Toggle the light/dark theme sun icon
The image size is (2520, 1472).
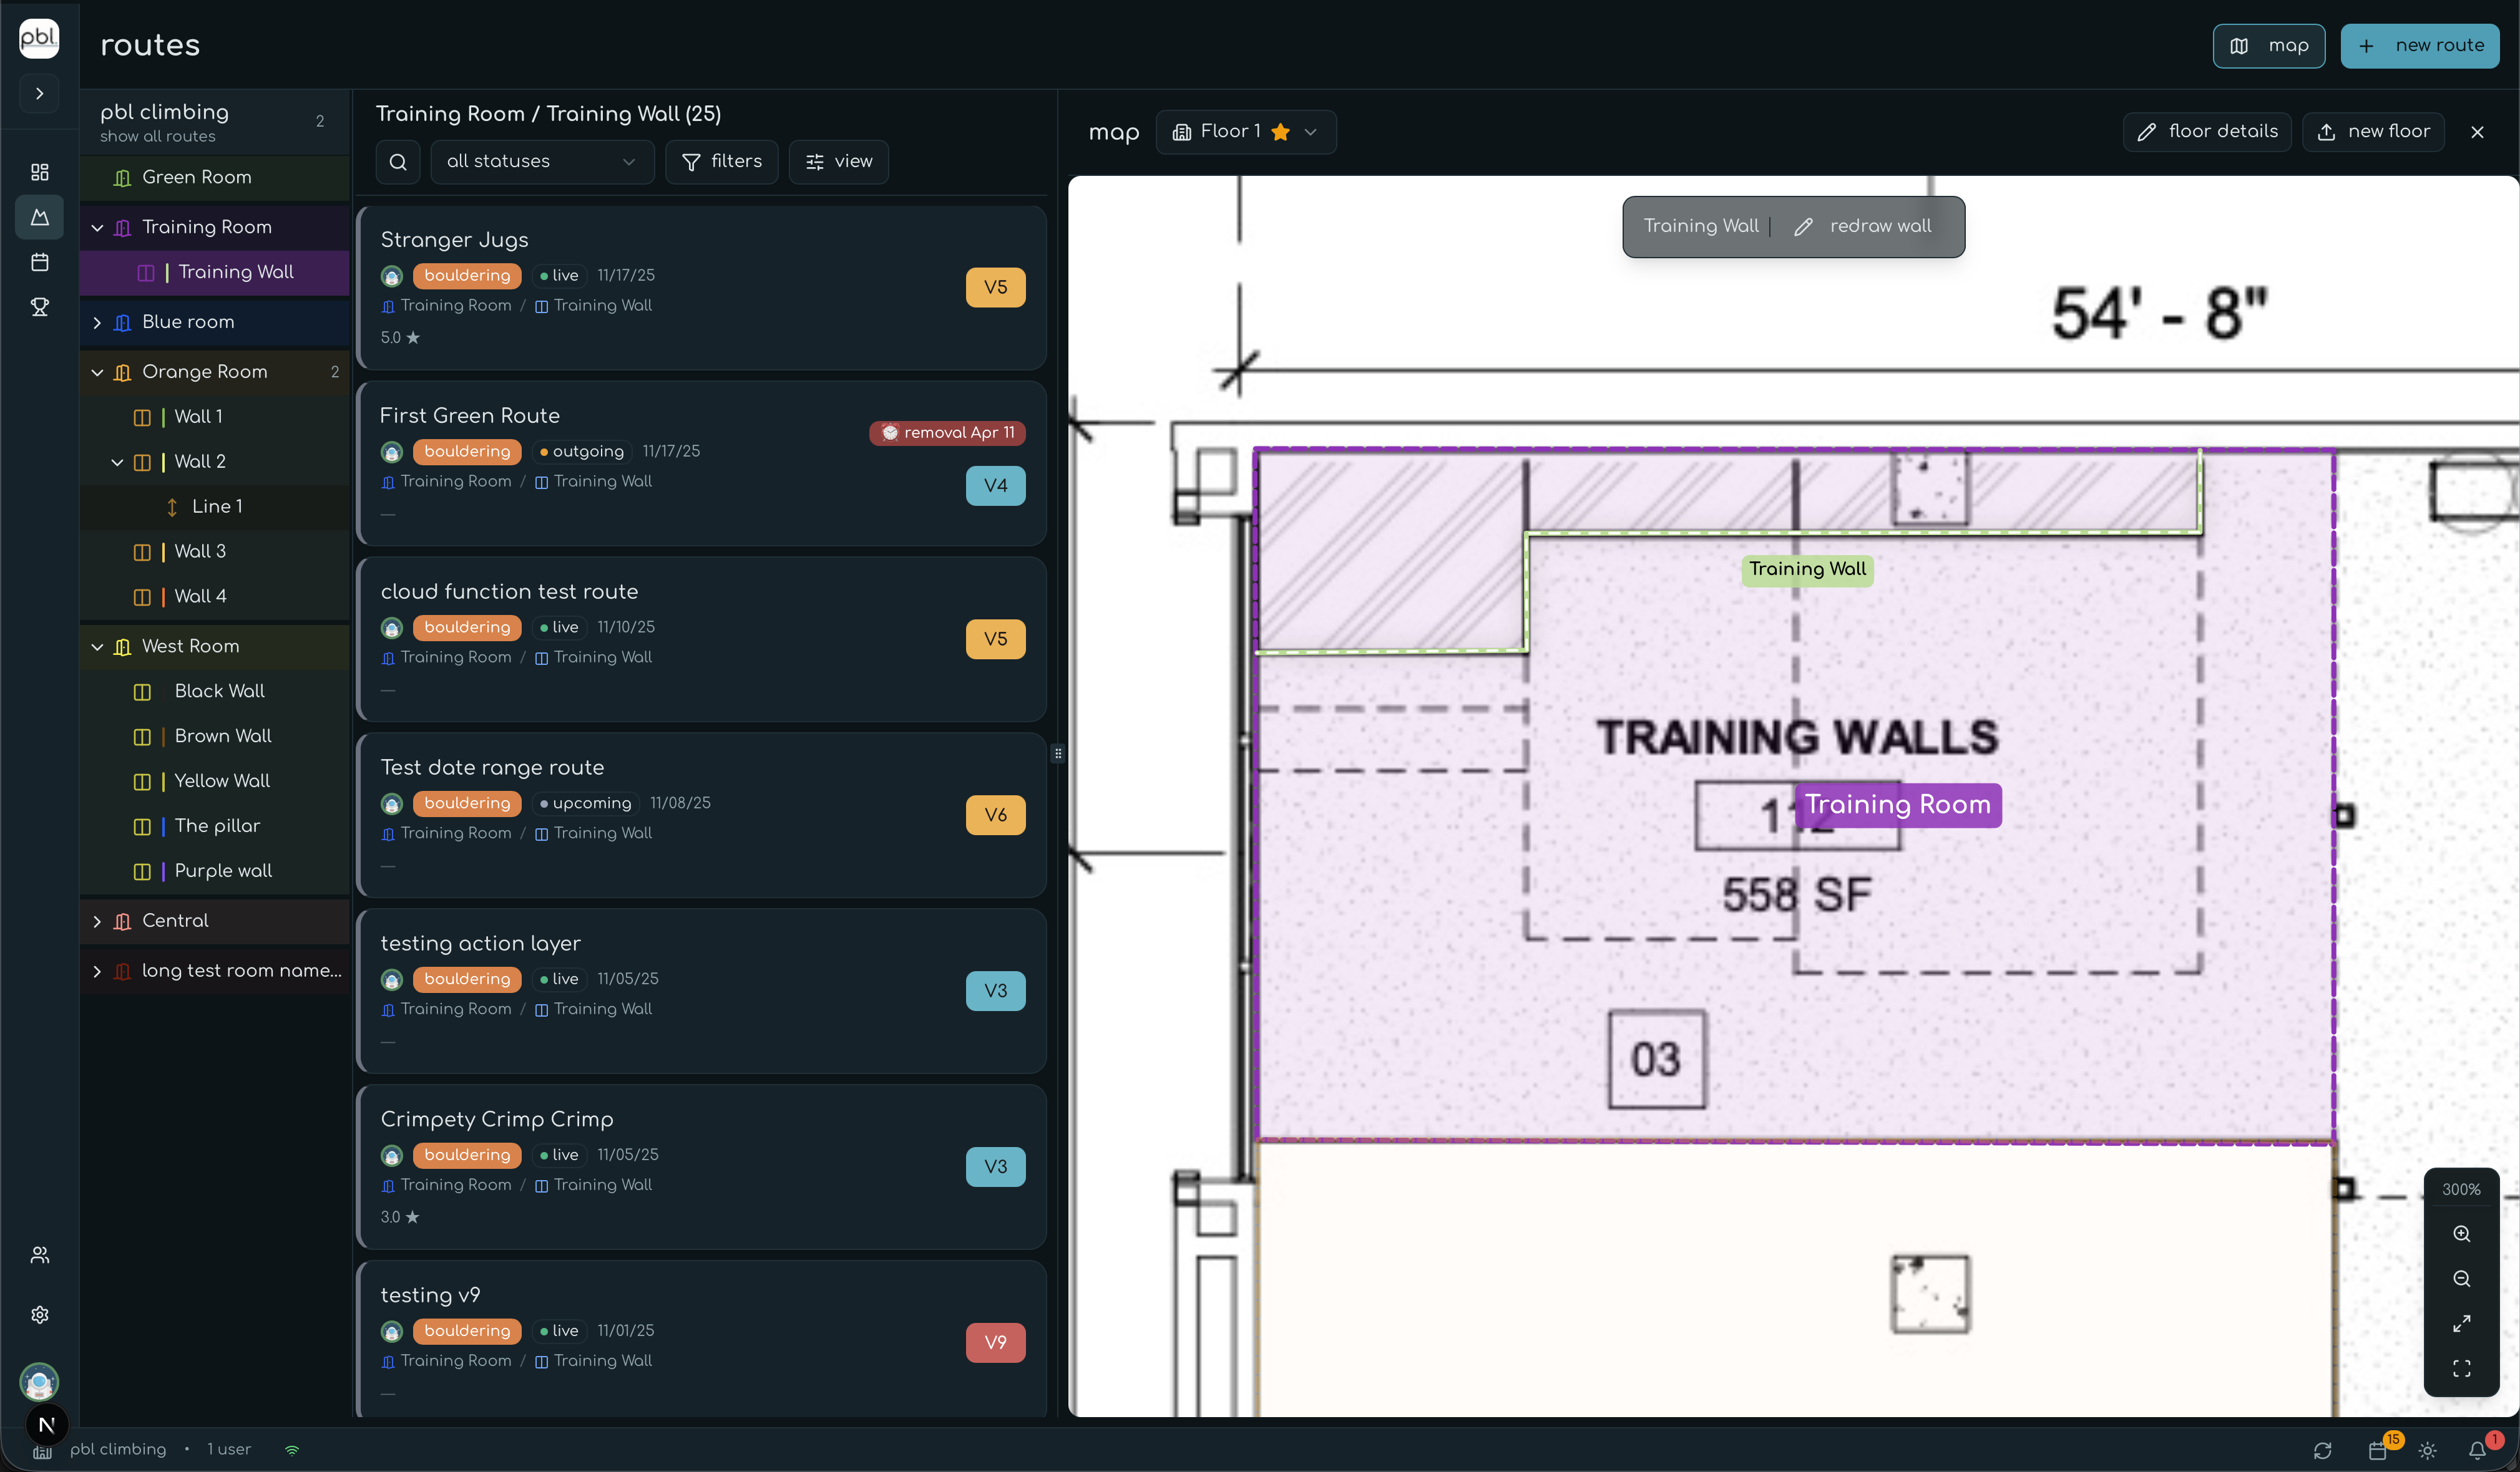(2427, 1450)
